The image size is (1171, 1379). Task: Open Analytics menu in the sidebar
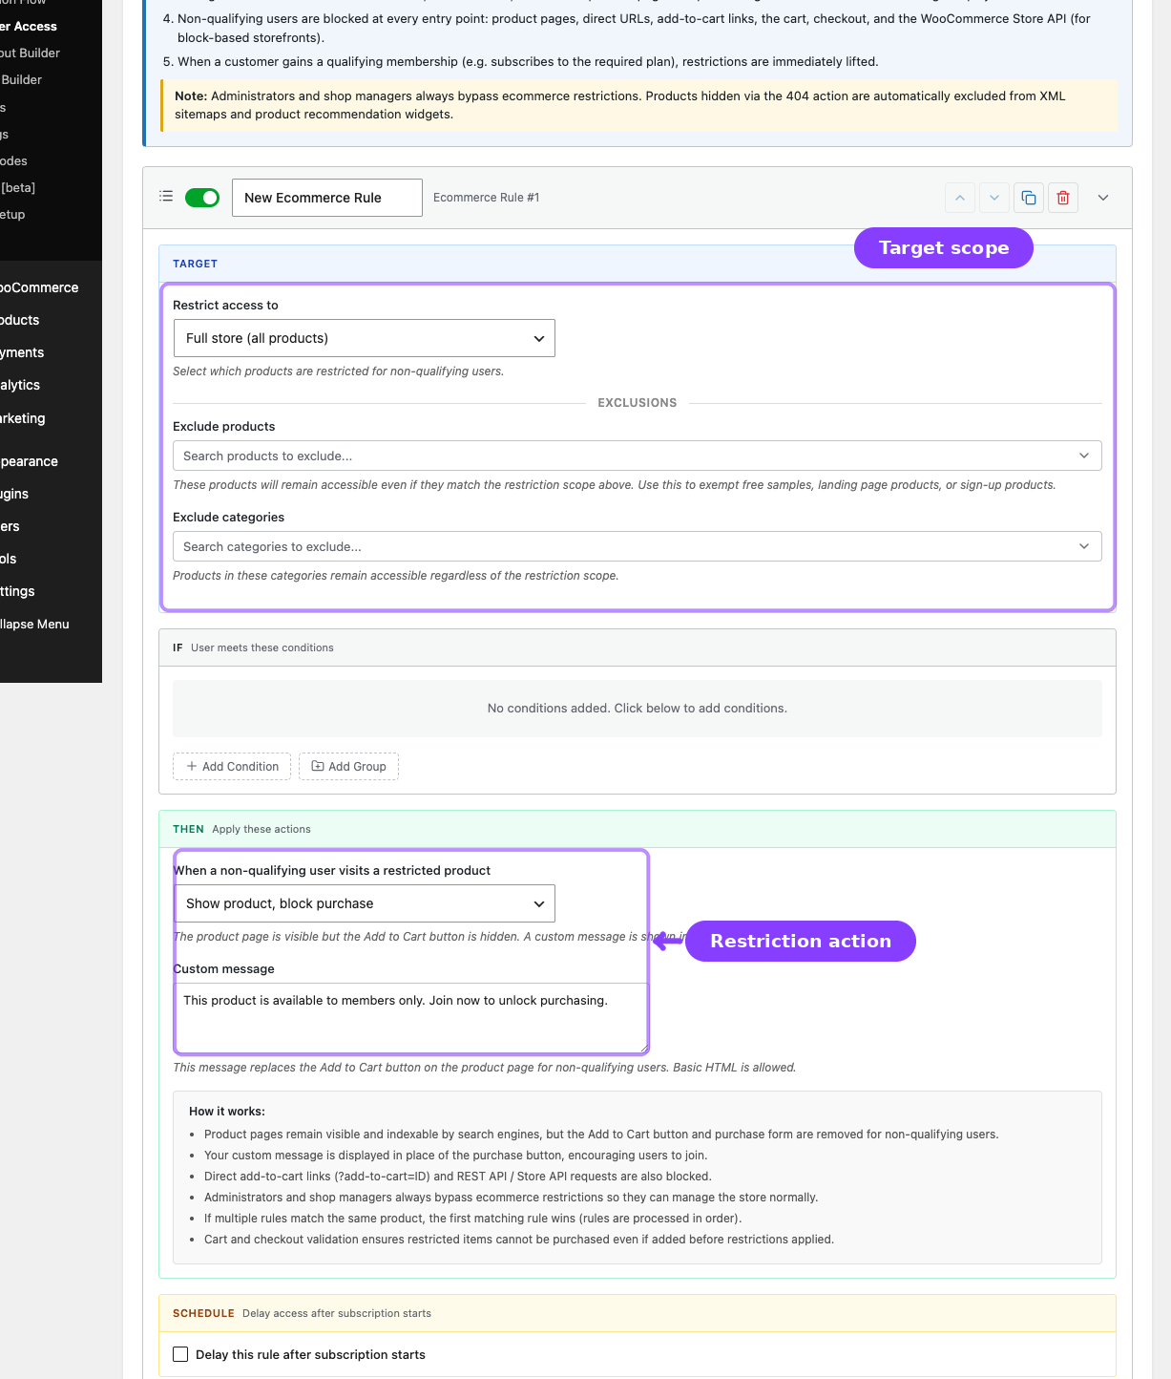click(x=20, y=385)
